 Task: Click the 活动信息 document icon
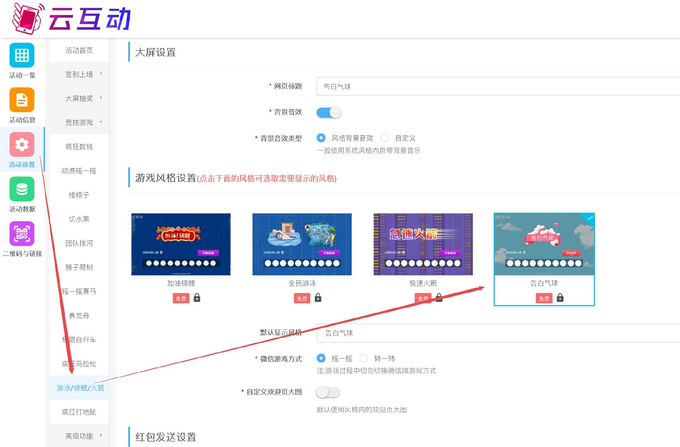(22, 100)
